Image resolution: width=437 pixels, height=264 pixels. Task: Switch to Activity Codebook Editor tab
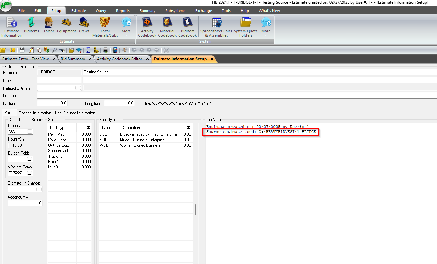[119, 59]
